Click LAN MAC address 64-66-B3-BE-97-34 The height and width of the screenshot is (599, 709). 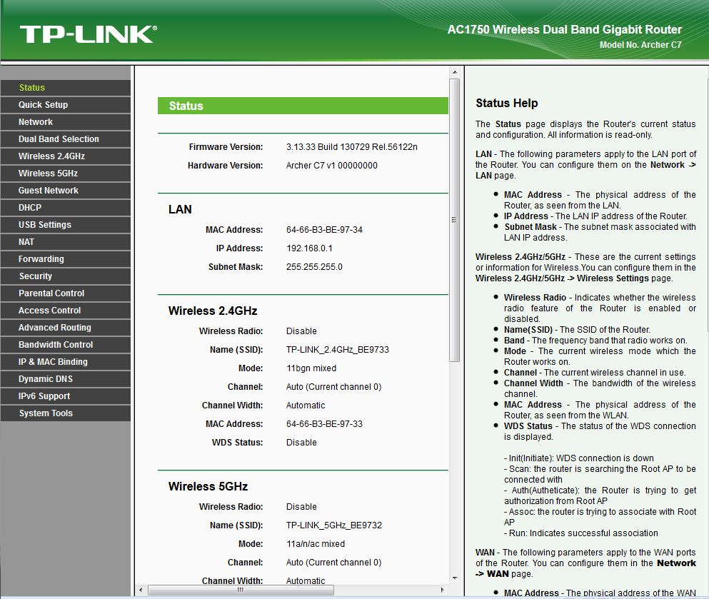(324, 230)
